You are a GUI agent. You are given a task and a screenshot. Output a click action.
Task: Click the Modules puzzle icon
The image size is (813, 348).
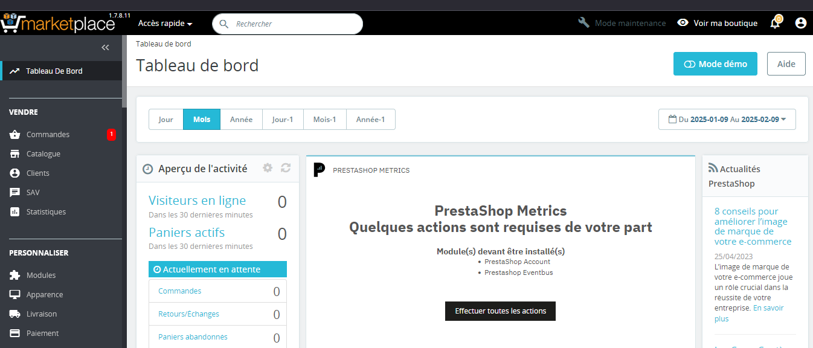(x=14, y=275)
